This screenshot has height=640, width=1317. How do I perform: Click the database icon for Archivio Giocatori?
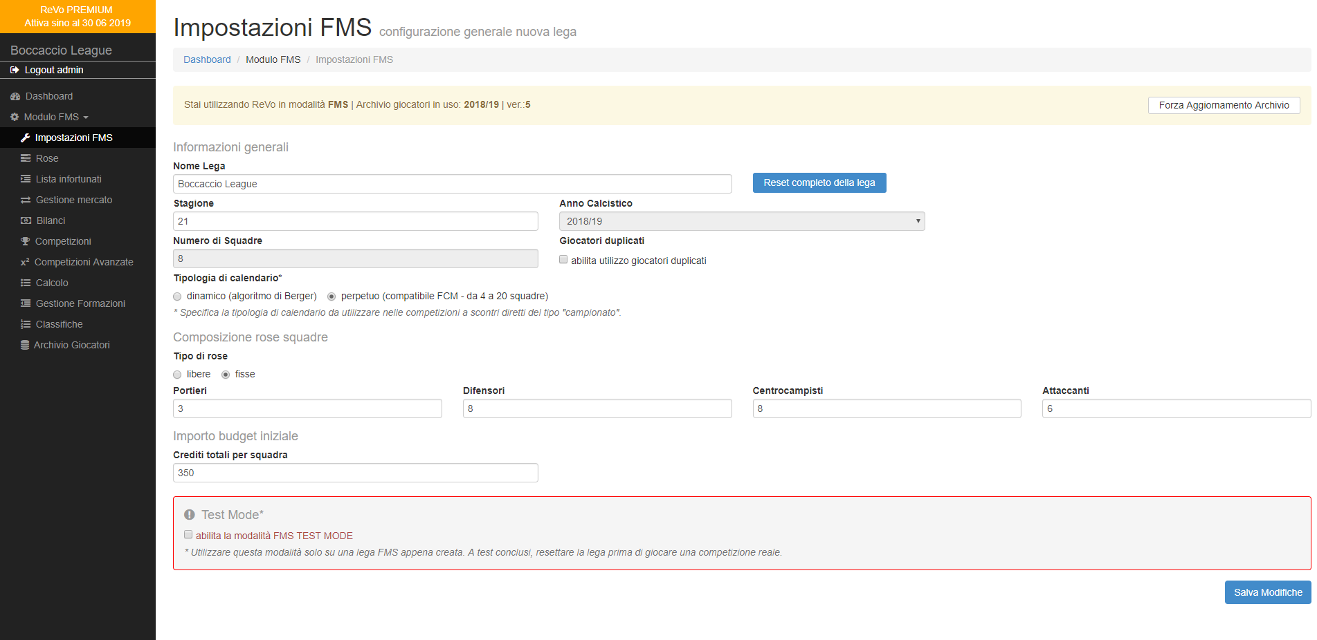coord(25,345)
